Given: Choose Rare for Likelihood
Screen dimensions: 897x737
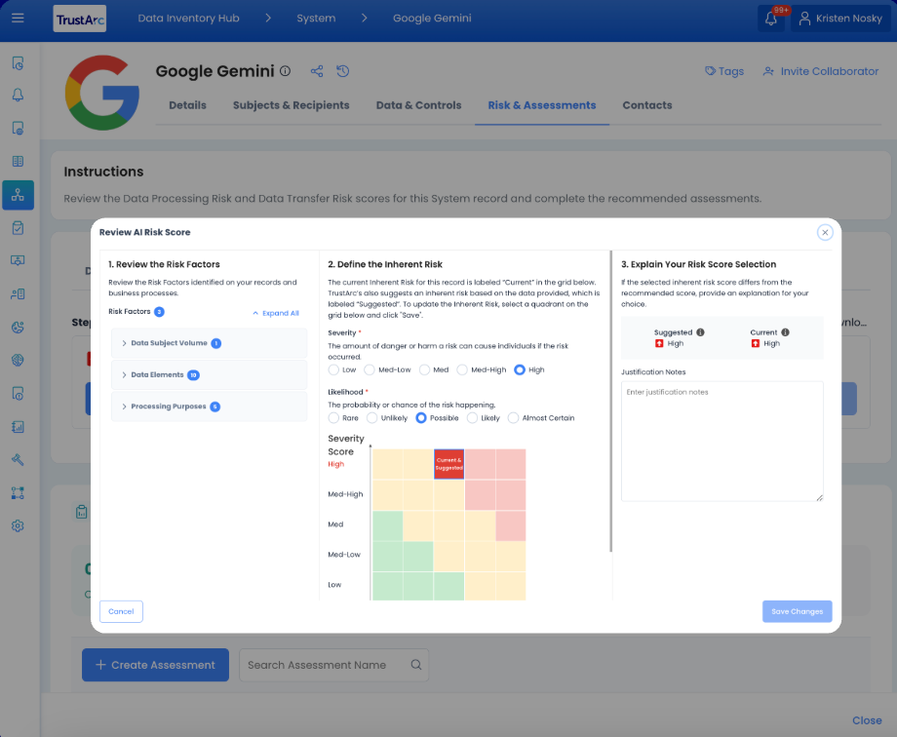Looking at the screenshot, I should [x=332, y=417].
